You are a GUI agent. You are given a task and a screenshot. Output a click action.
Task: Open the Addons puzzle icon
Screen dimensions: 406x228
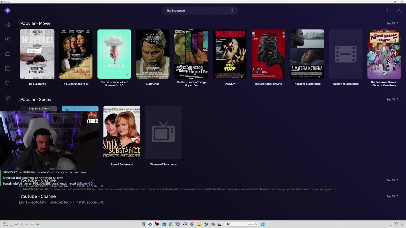[x=8, y=83]
